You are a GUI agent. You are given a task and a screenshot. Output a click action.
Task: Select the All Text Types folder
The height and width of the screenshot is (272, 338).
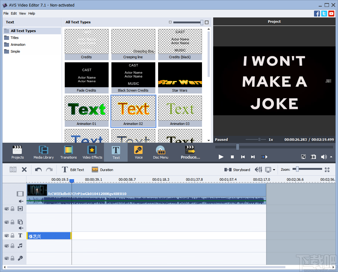click(x=32, y=31)
